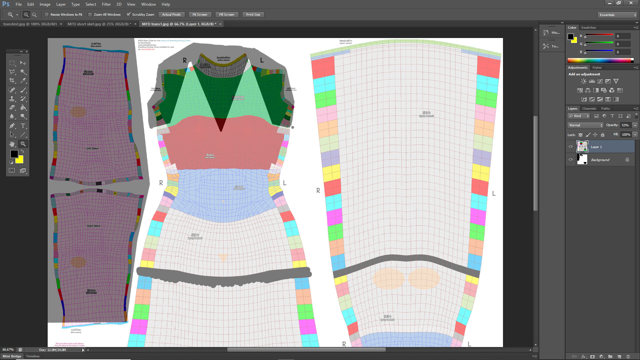
Task: Switch to the Channels tab
Action: [589, 109]
